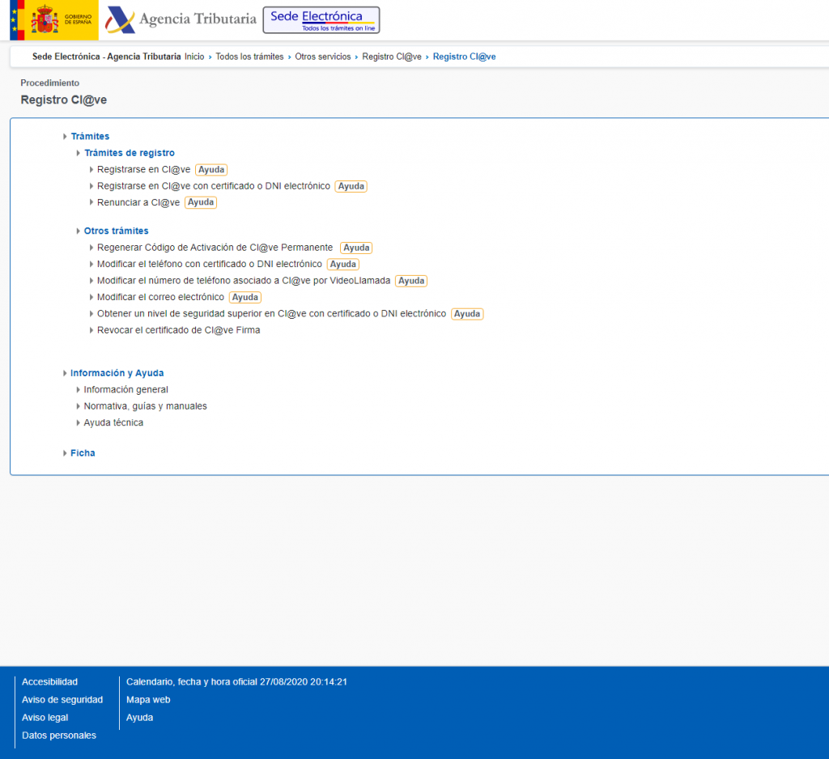Open 'Renunciar a Cl@ve' procedure
Screen dimensions: 829x759
[138, 202]
